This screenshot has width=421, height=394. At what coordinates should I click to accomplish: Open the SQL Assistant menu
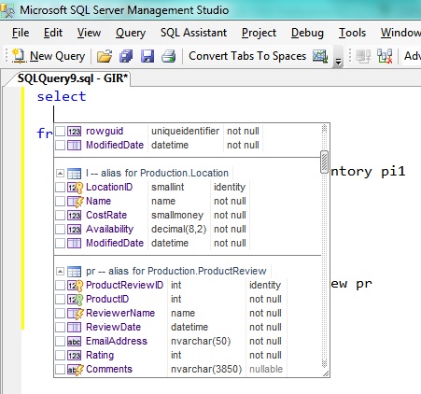point(193,33)
